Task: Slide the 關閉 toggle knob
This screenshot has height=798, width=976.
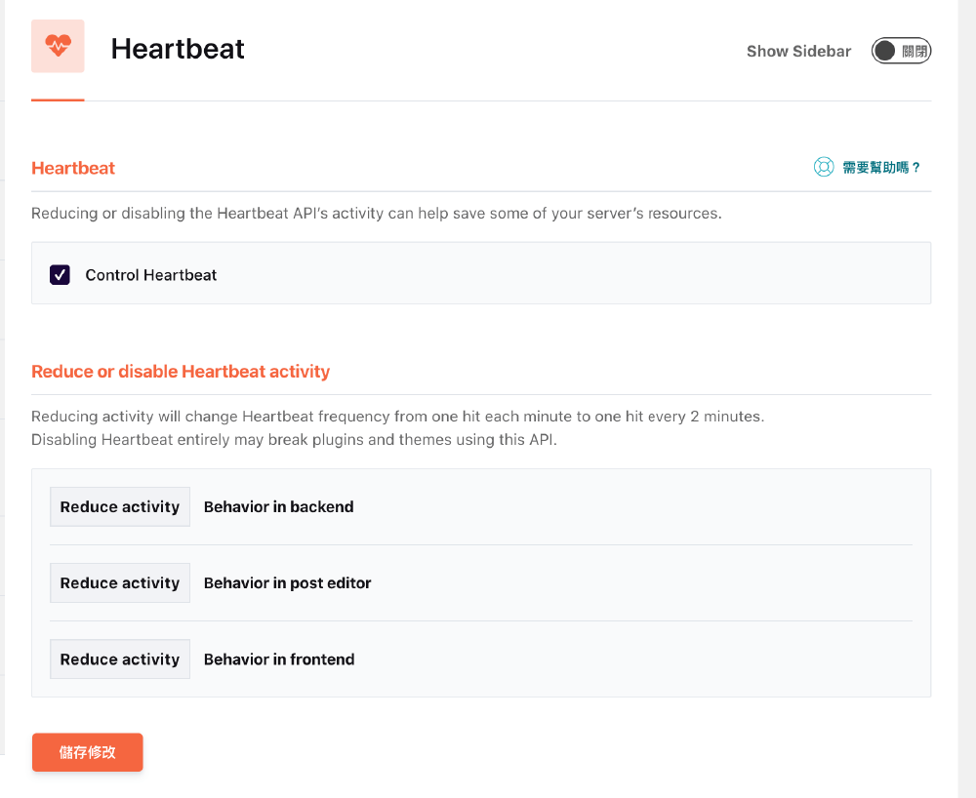Action: click(886, 50)
